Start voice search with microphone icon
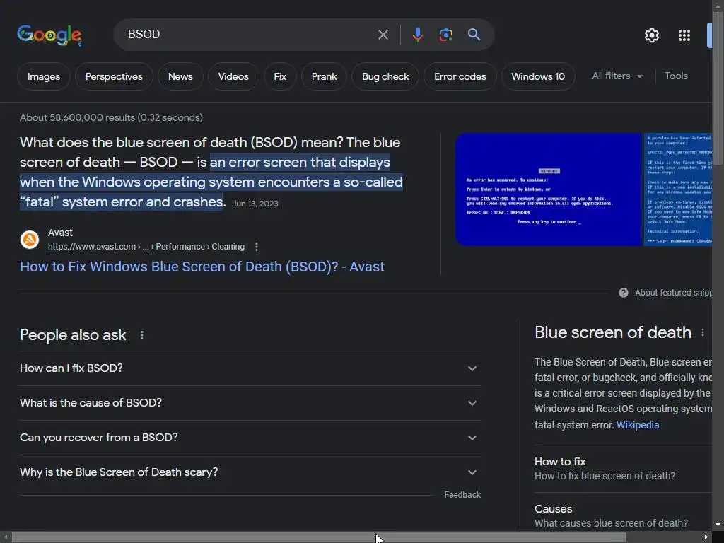 pos(417,35)
